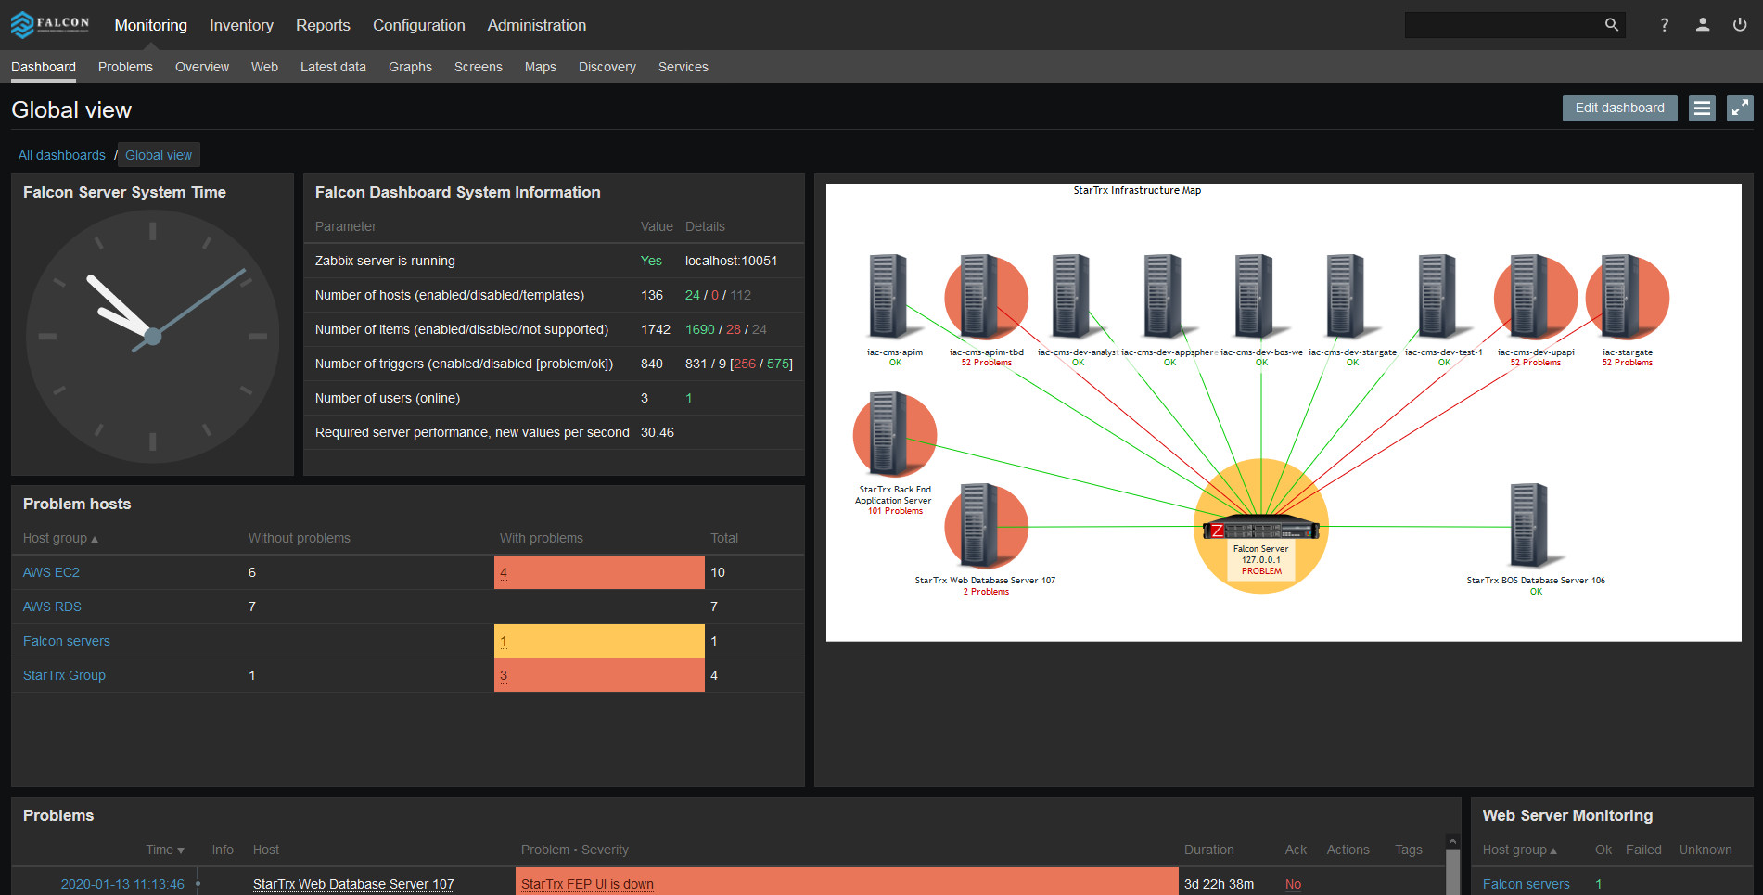Click the Edit dashboard button
The width and height of the screenshot is (1763, 895).
(1619, 108)
